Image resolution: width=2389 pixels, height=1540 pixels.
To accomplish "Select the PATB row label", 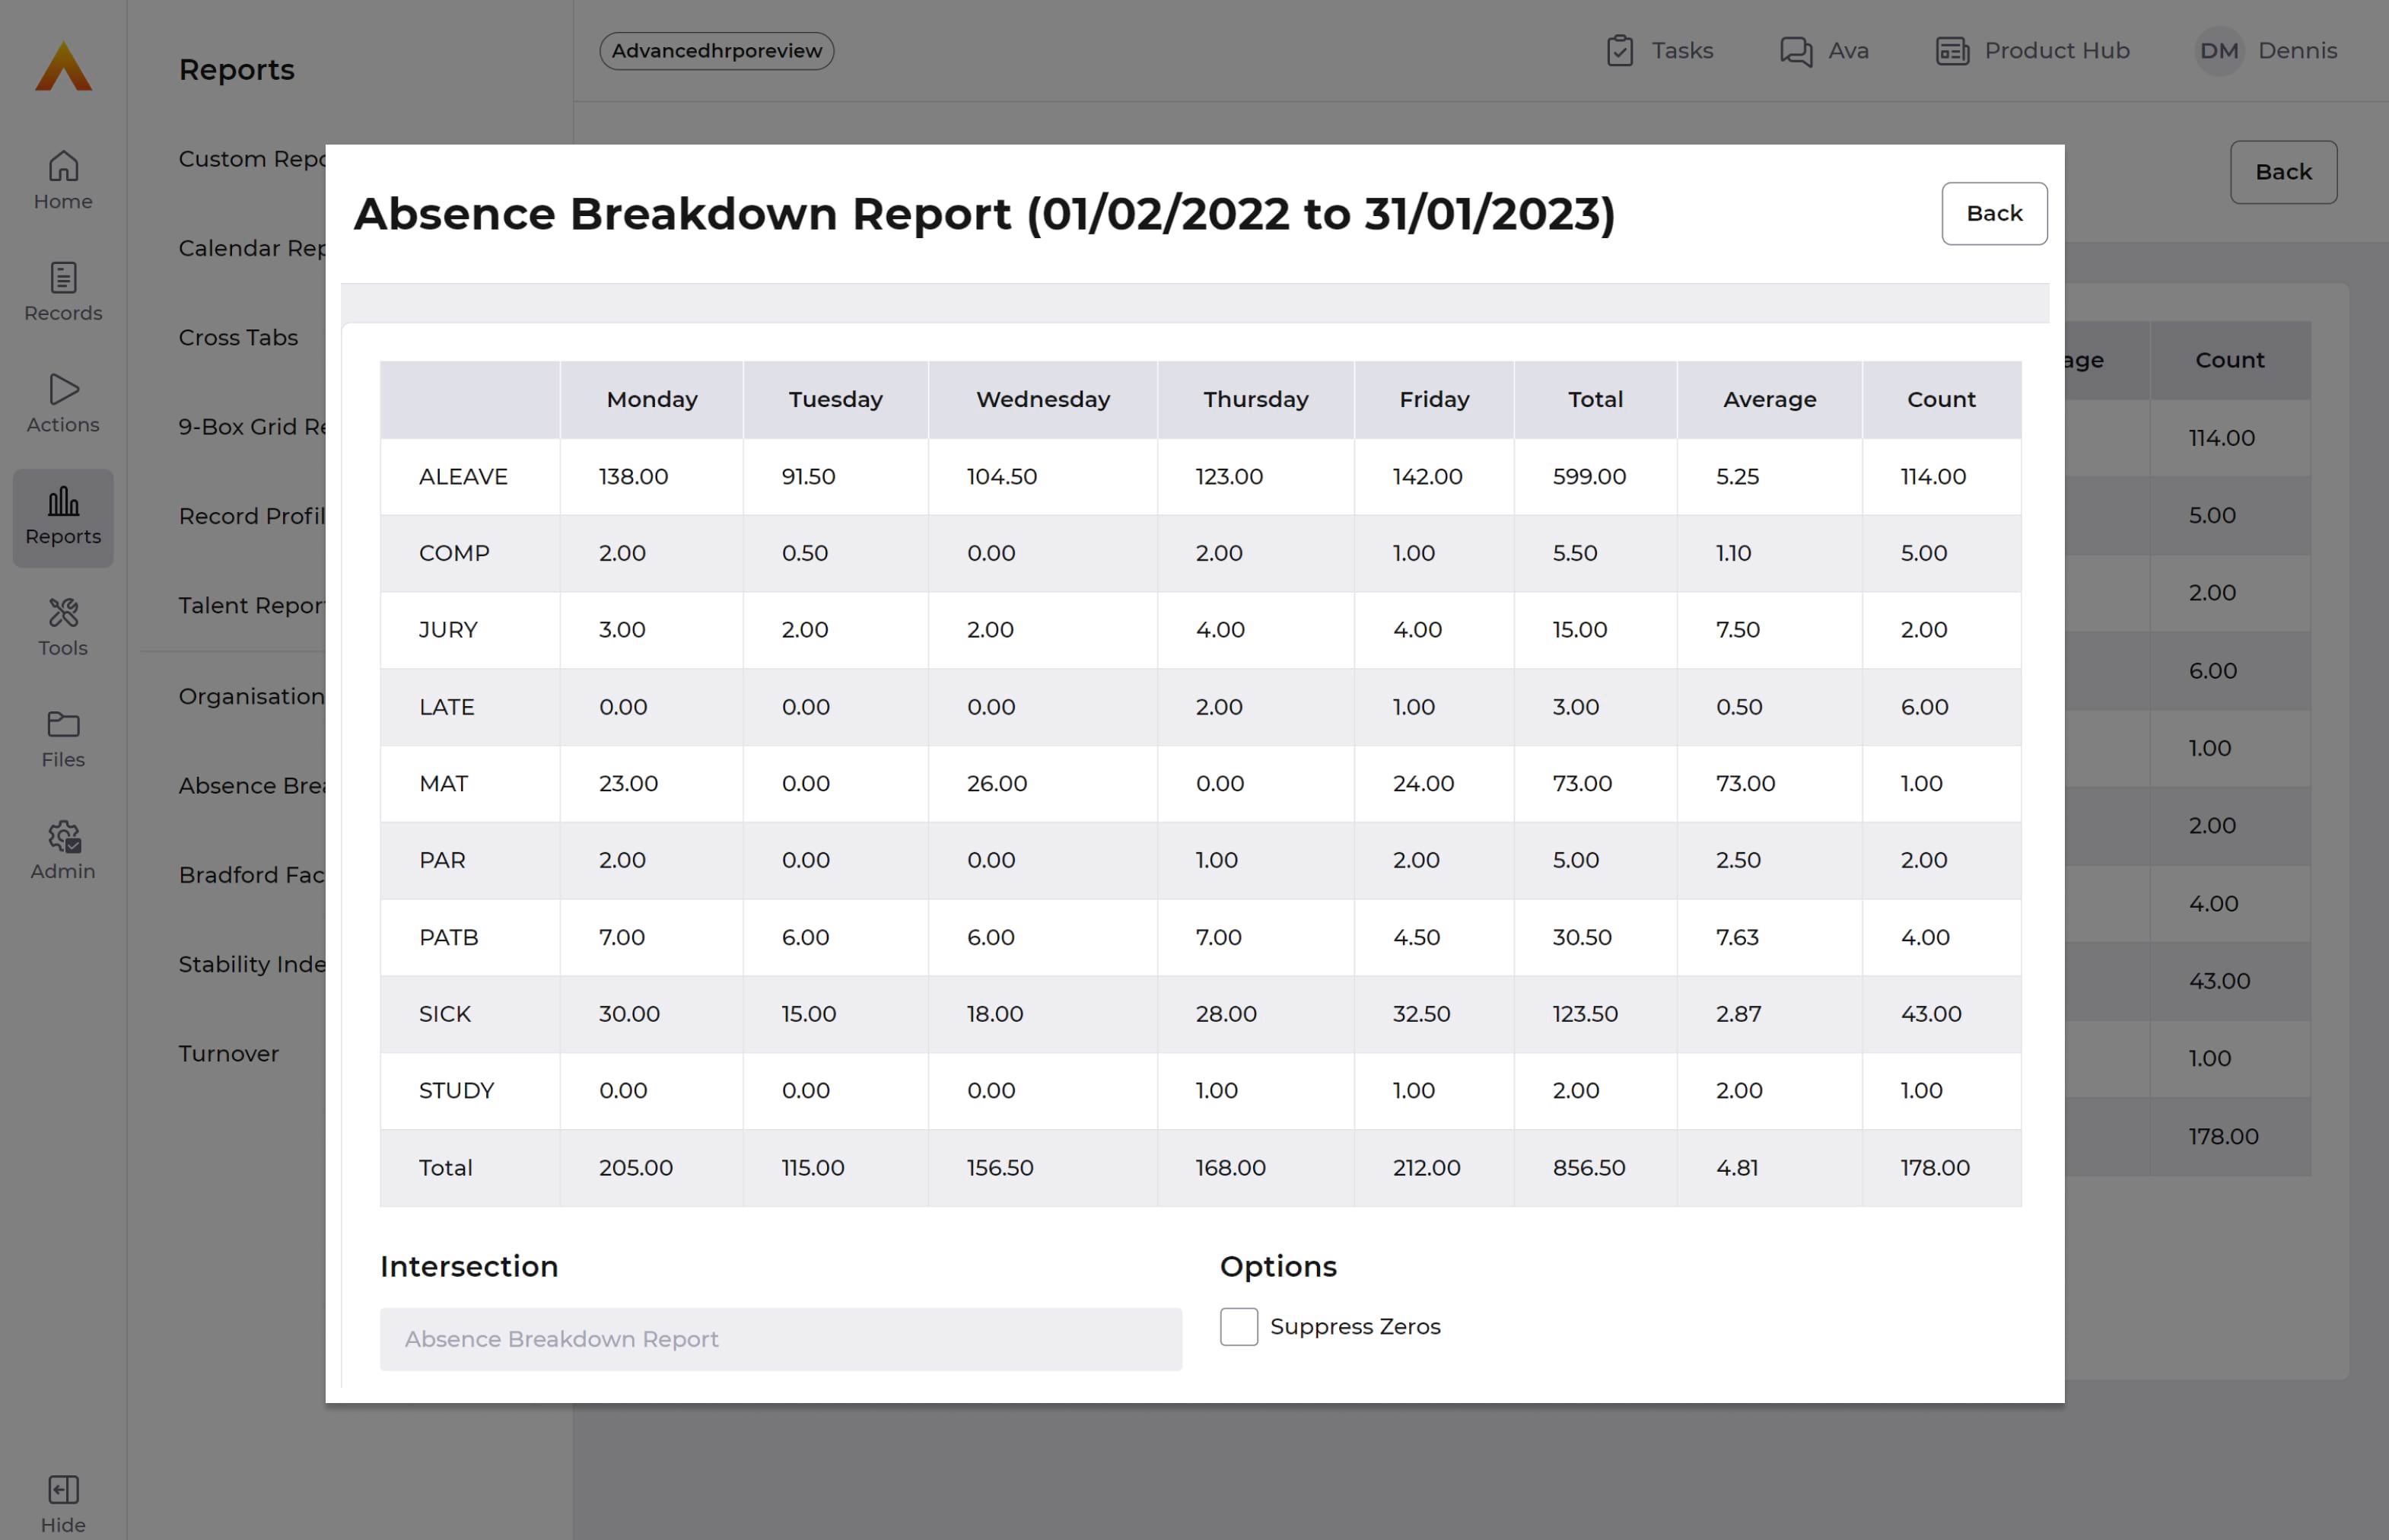I will click(448, 937).
